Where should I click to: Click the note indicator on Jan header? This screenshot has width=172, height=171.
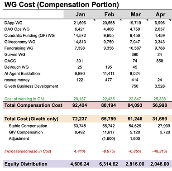click(x=95, y=20)
